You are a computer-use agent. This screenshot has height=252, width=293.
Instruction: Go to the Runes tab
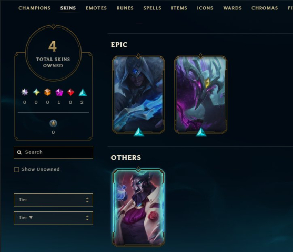point(125,8)
